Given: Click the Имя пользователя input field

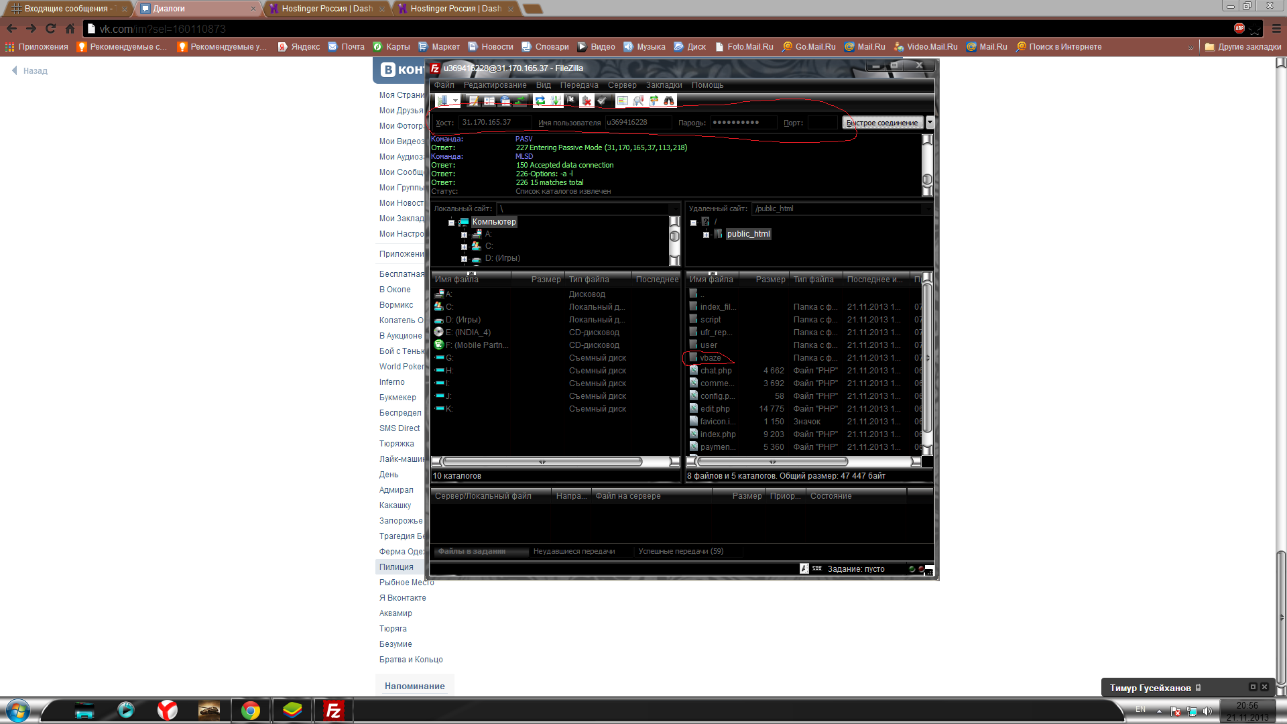Looking at the screenshot, I should click(x=637, y=122).
